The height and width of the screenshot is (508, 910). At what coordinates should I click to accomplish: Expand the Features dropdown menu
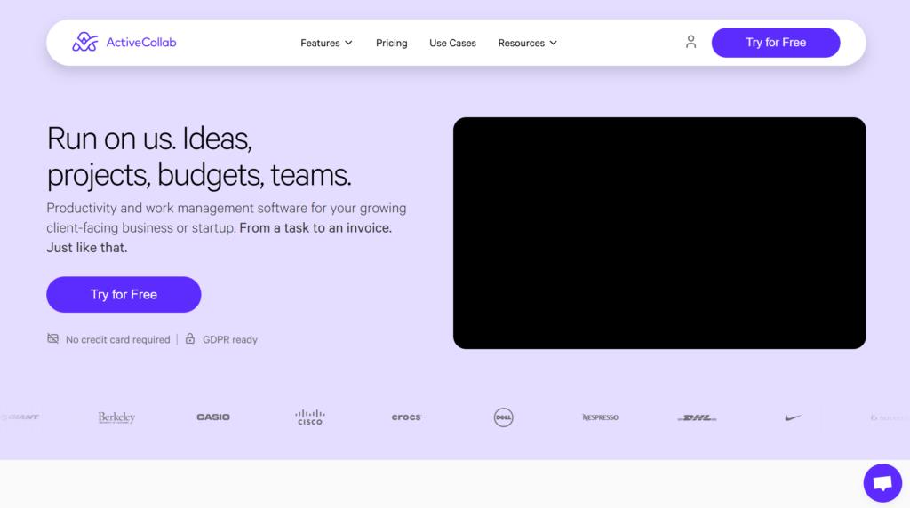pyautogui.click(x=326, y=43)
